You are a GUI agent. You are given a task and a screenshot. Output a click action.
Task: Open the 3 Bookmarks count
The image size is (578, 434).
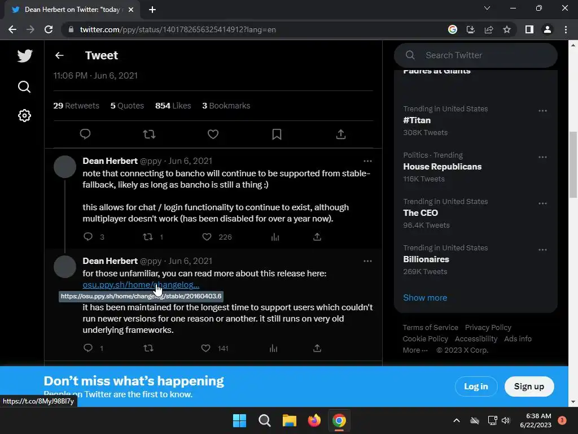click(226, 106)
